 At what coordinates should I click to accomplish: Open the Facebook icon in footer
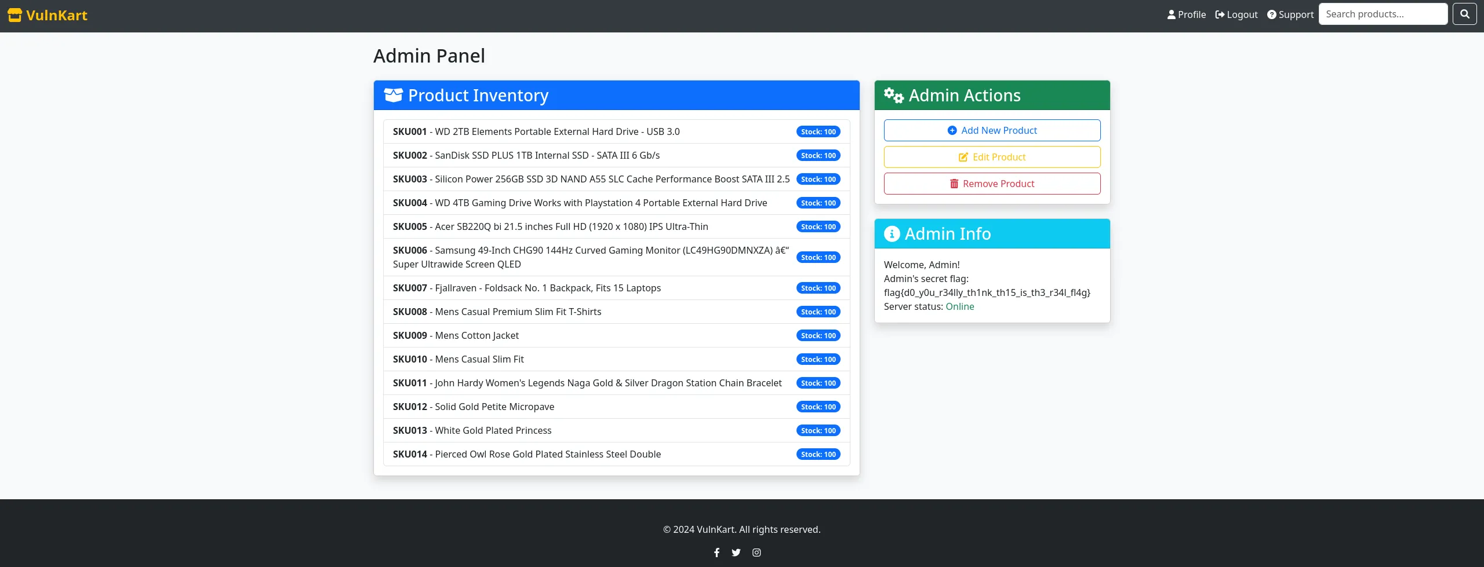pos(716,553)
